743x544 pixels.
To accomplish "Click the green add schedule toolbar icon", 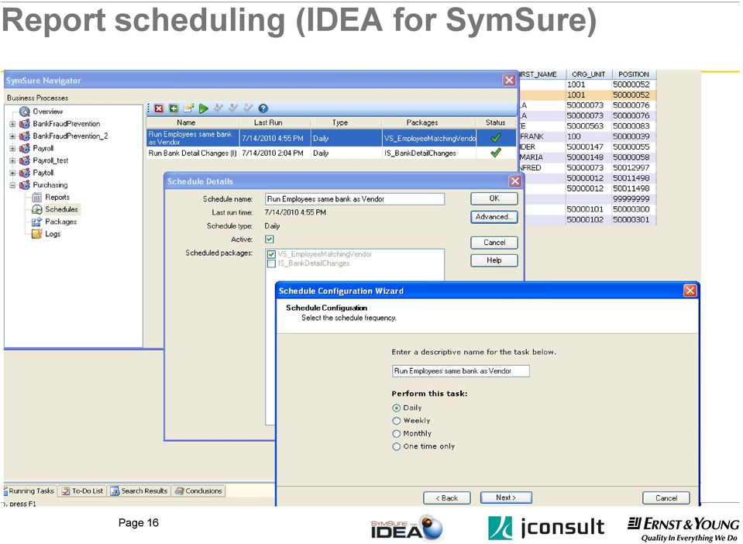I will [174, 108].
